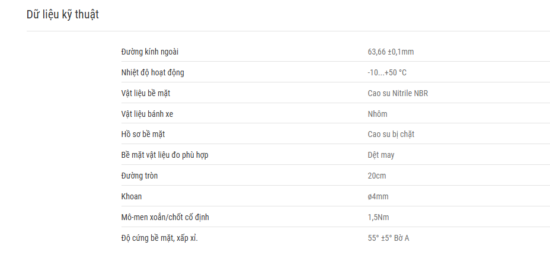Select the 'Đường tròn' label
This screenshot has width=550, height=261.
(x=140, y=176)
